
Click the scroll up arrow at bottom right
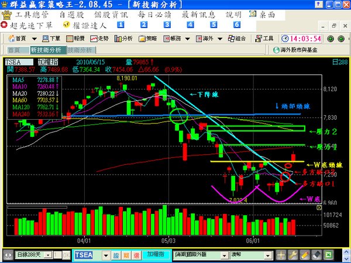click(347, 252)
